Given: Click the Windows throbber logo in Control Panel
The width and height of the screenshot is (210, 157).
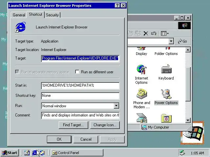Looking at the screenshot, I should click(x=184, y=26).
